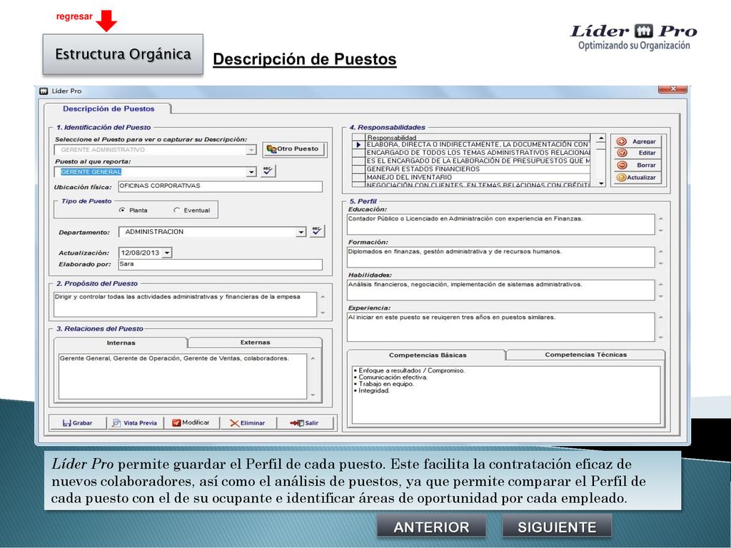Screen dimensions: 731x548
Task: Click in Propósito del Puesto text box
Action: [x=186, y=304]
